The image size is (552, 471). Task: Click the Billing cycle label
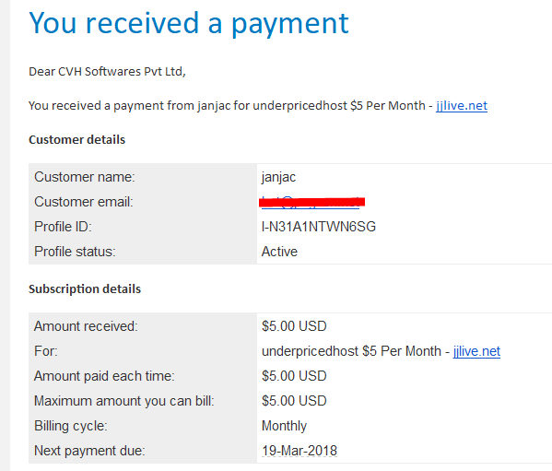(70, 426)
